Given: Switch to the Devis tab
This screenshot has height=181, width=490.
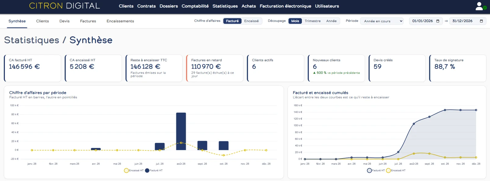Looking at the screenshot, I should point(65,21).
